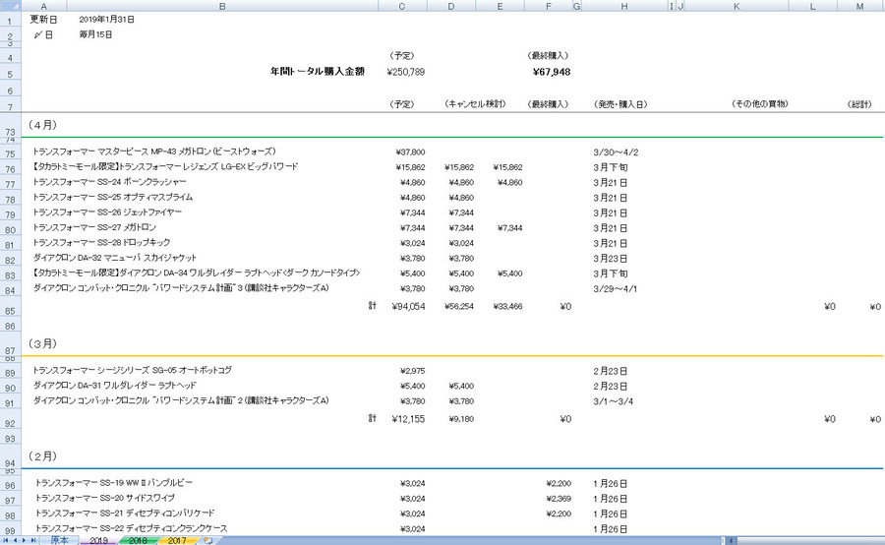Screen dimensions: 885x545
Task: Select column D header
Action: (451, 6)
